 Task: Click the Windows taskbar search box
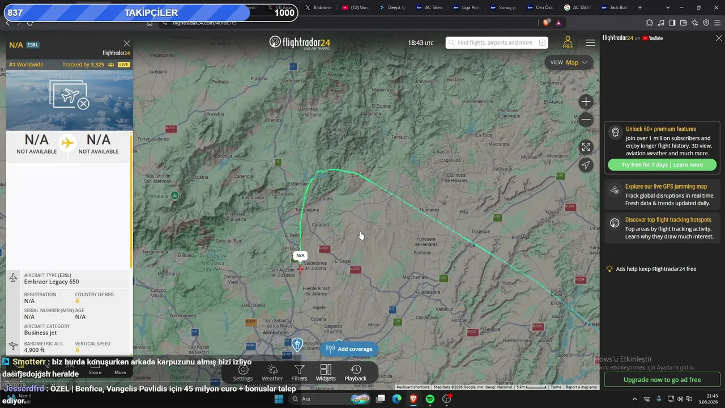point(330,399)
